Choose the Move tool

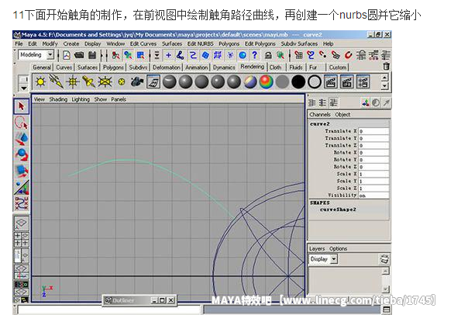click(x=21, y=139)
